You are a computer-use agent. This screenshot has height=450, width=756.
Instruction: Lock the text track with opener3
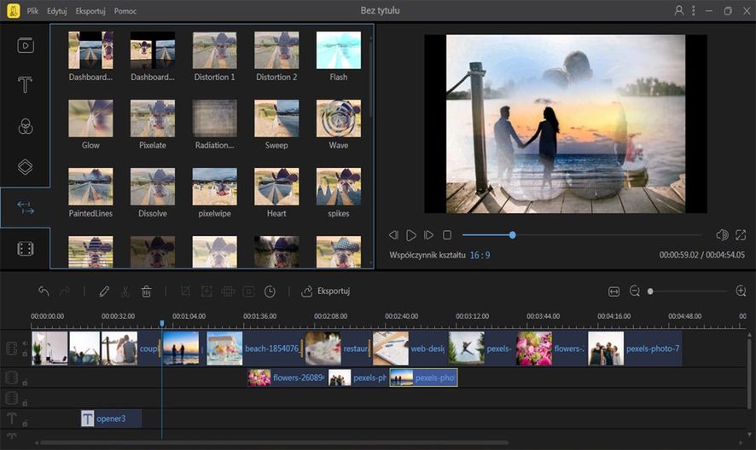25,424
